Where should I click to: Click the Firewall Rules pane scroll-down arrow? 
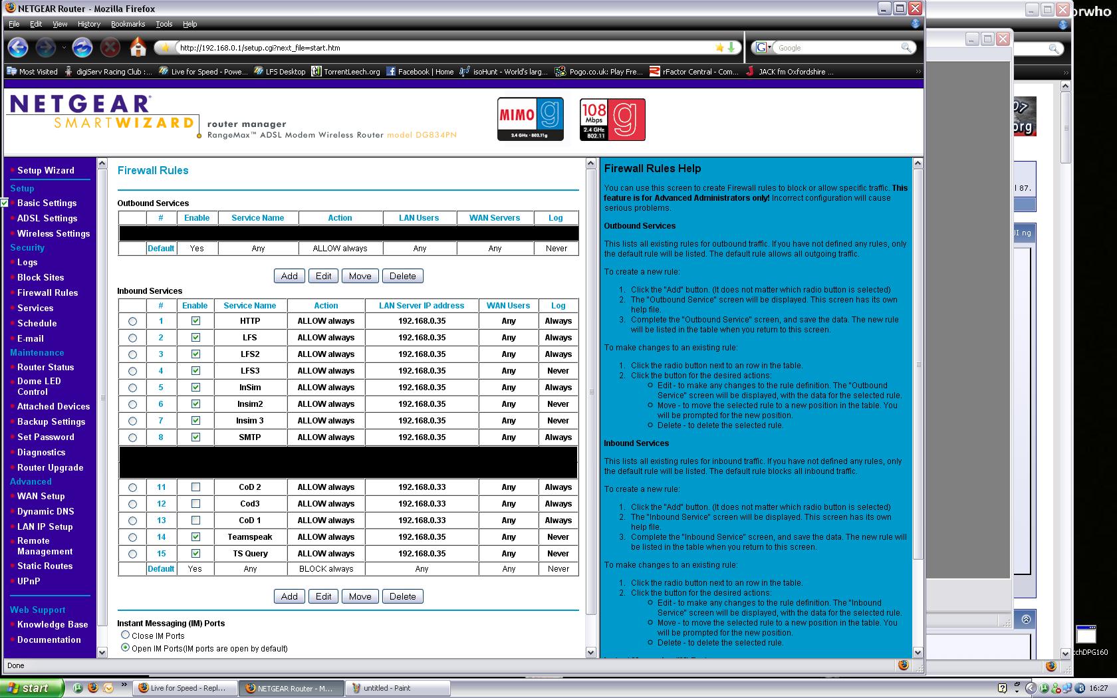(x=591, y=652)
